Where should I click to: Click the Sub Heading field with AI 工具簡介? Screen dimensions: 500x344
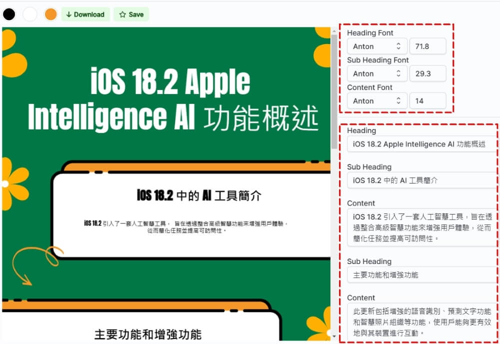[421, 180]
